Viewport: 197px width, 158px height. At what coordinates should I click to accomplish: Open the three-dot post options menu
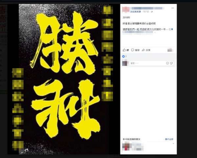[173, 8]
